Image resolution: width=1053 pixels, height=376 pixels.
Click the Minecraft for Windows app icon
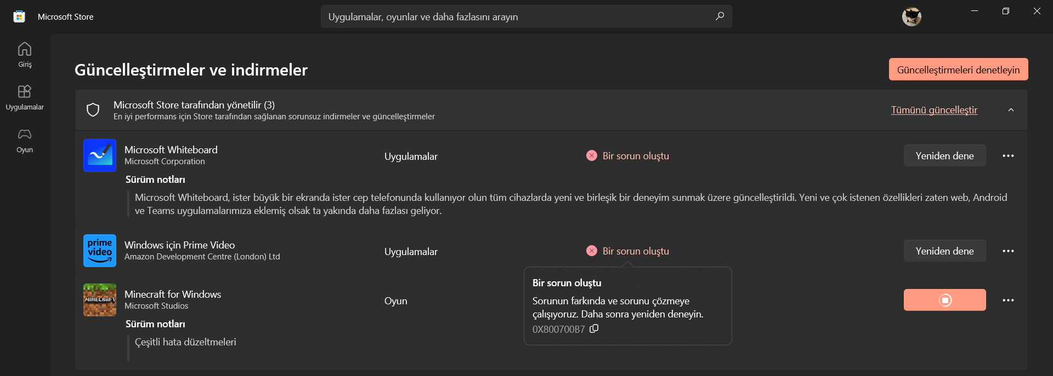coord(100,300)
